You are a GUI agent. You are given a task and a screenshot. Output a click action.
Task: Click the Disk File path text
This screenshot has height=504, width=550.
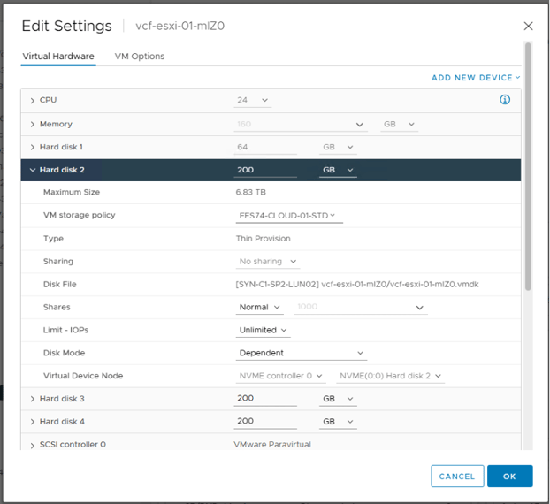(357, 284)
